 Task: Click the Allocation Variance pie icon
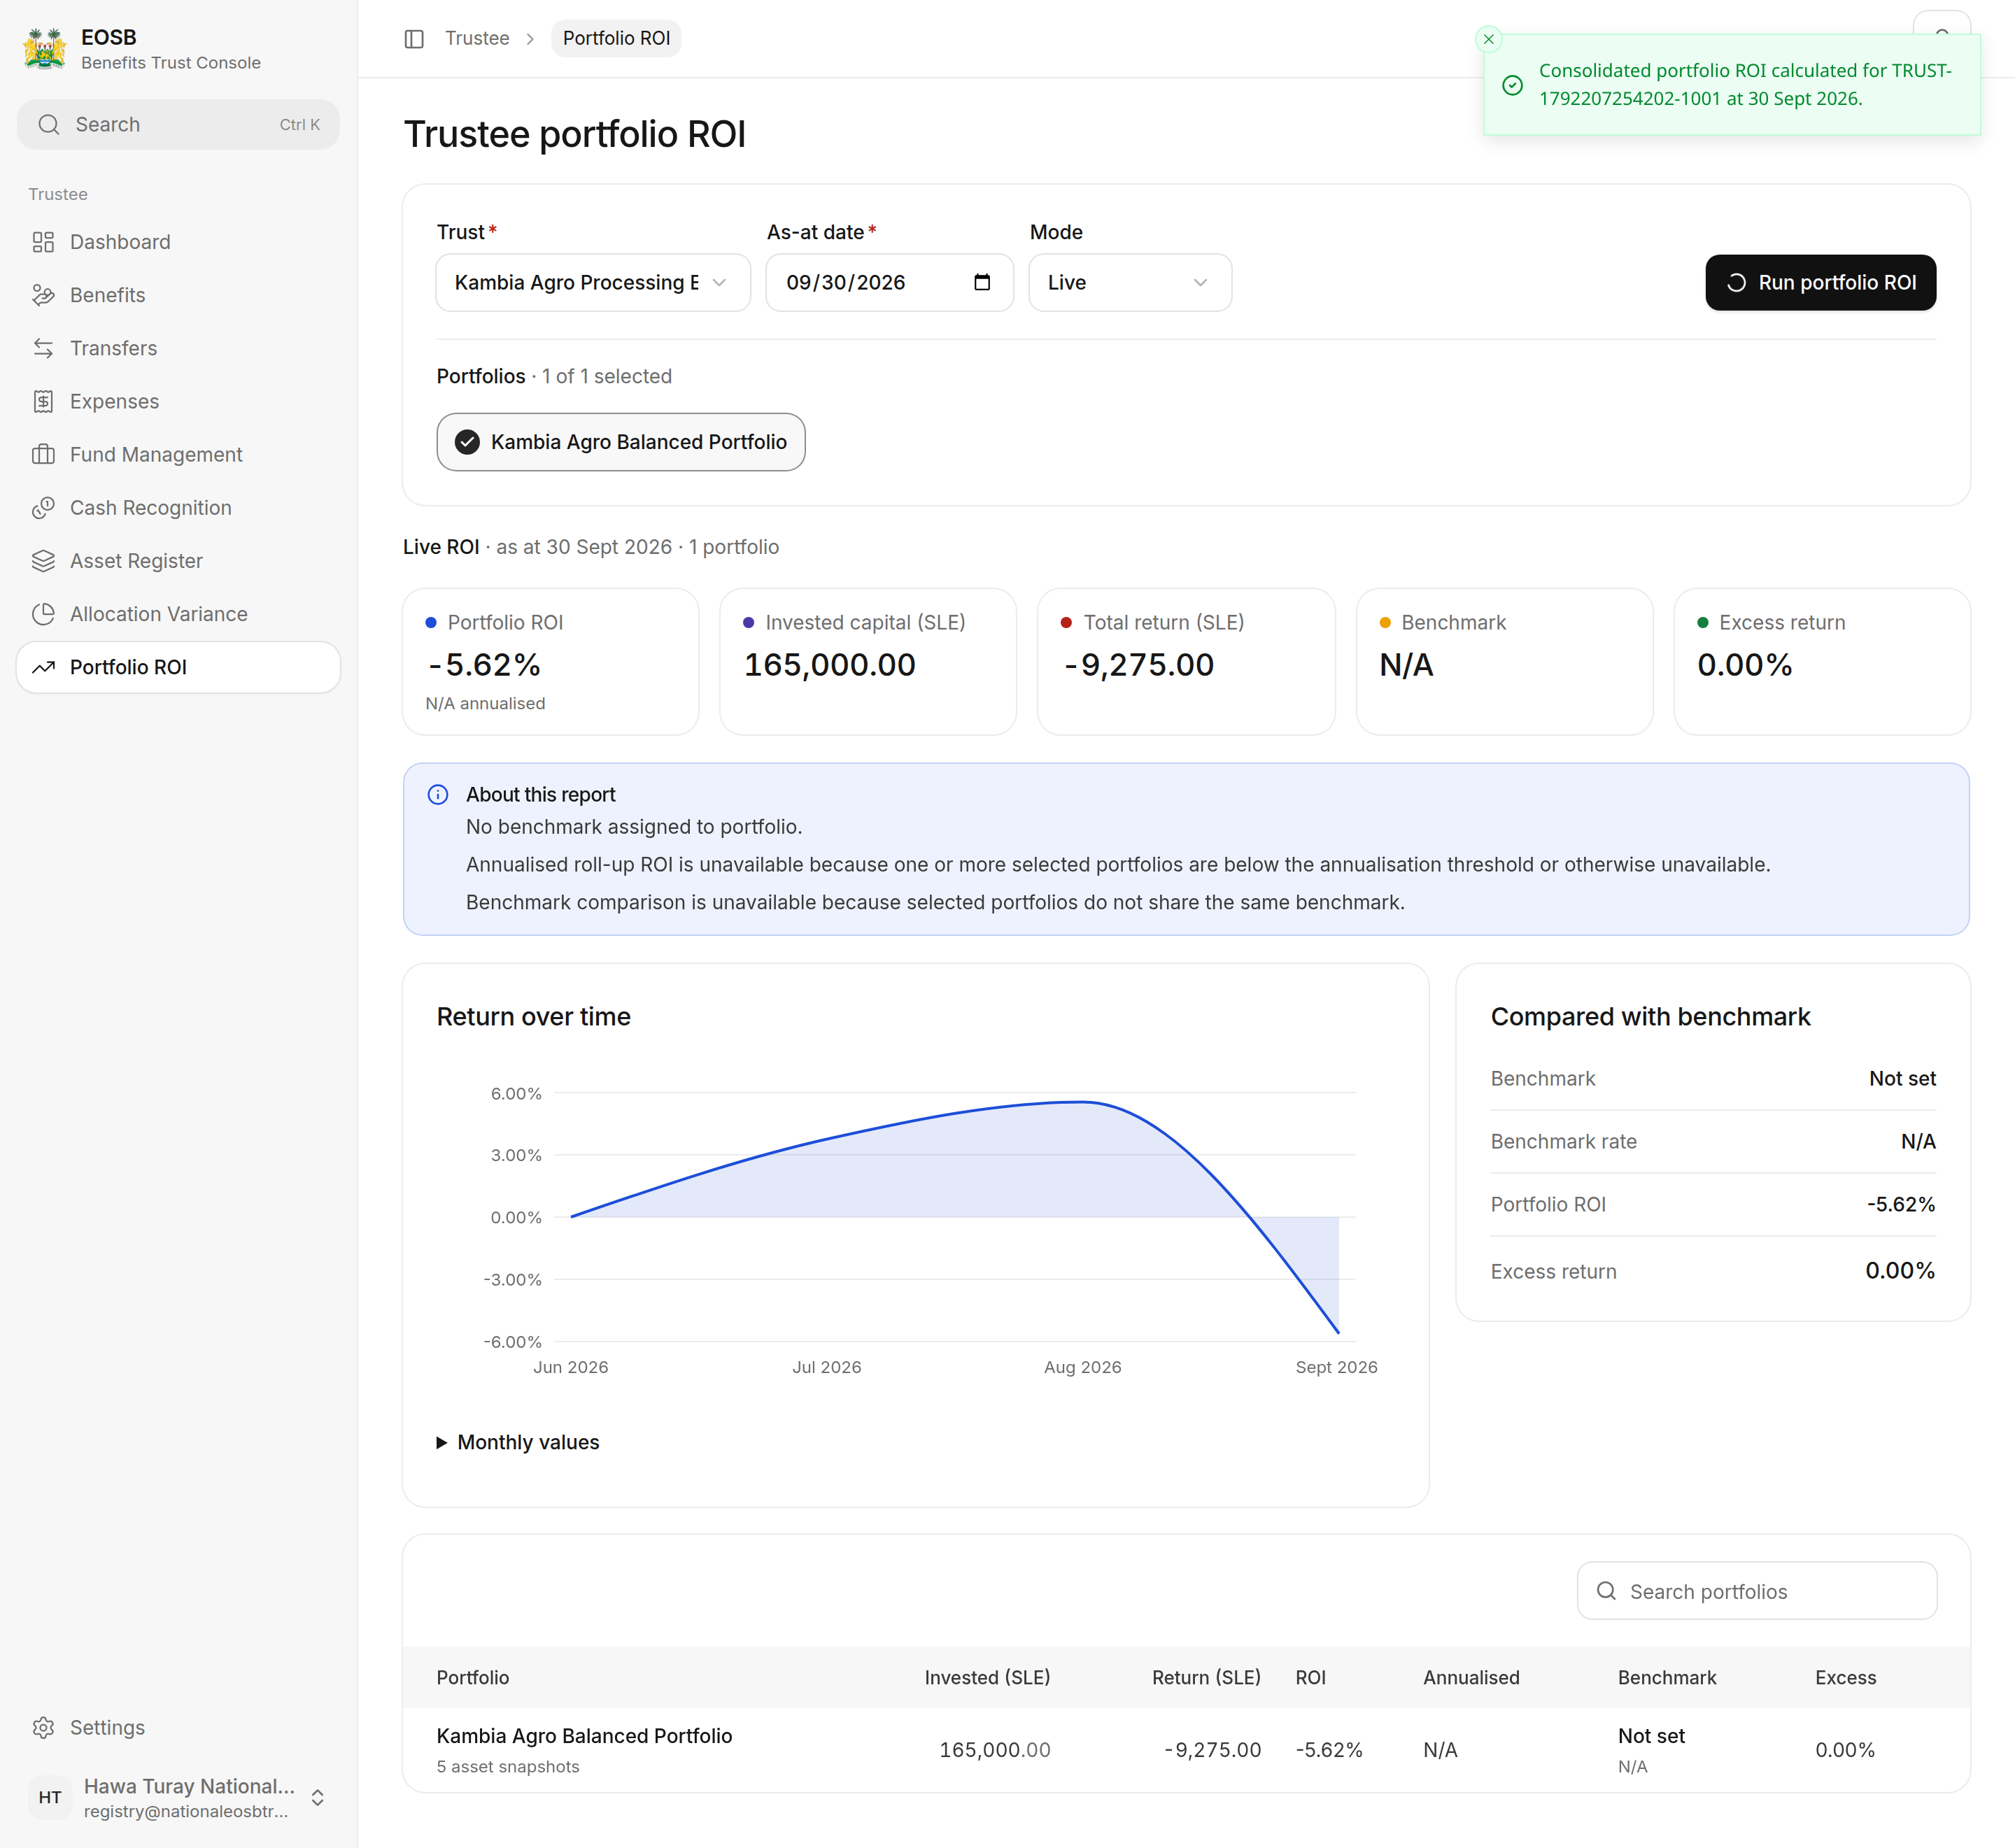coord(43,614)
